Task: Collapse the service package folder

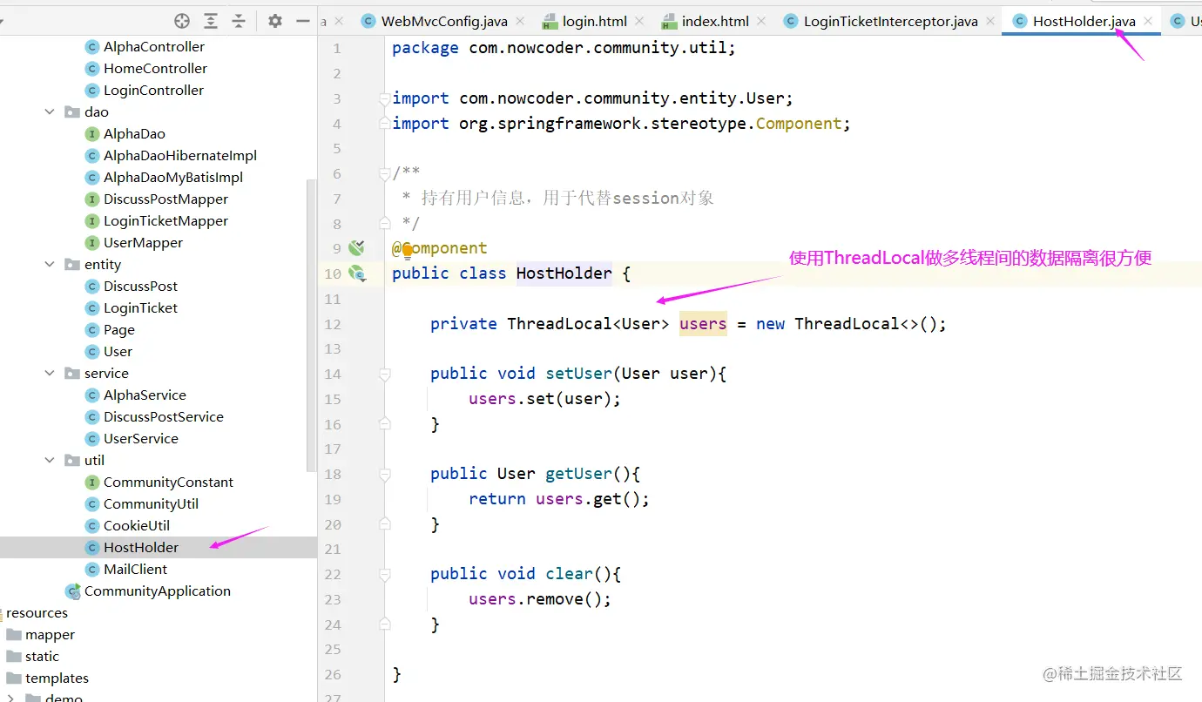Action: click(x=50, y=373)
